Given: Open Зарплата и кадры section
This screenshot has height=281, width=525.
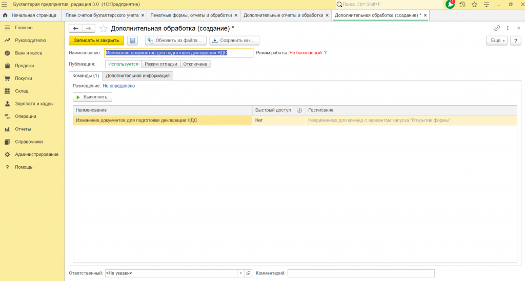Looking at the screenshot, I should pos(34,104).
